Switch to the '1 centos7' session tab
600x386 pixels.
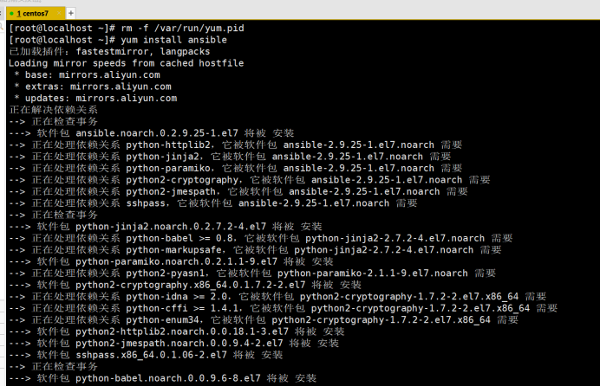tap(36, 13)
